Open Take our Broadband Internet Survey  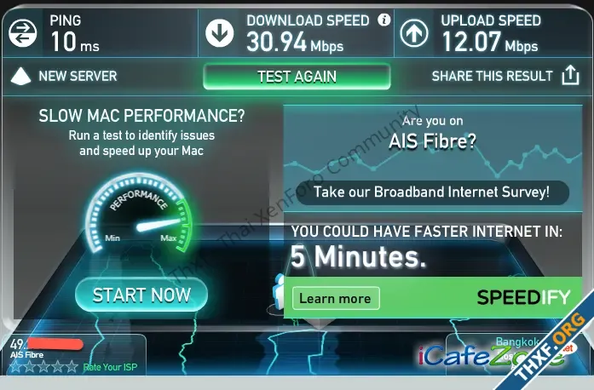point(432,192)
